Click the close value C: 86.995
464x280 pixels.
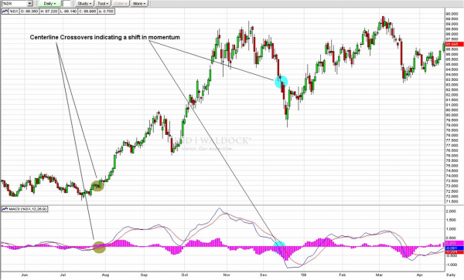87,12
